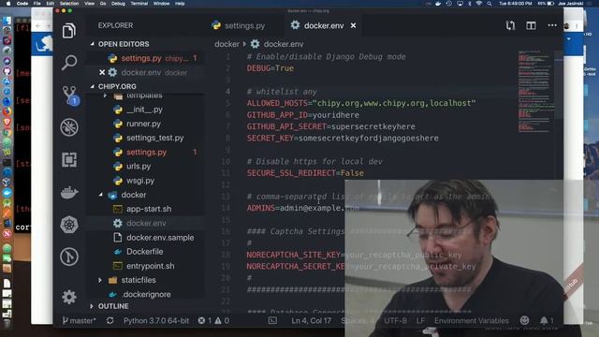Open Source Control view with badge
Viewport: 599px width, 337px height.
[70, 95]
